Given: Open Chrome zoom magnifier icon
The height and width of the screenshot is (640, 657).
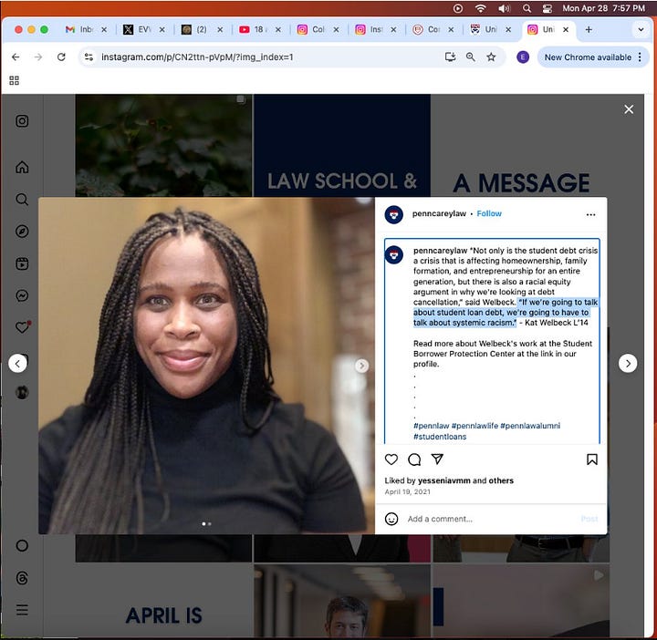Looking at the screenshot, I should click(471, 57).
